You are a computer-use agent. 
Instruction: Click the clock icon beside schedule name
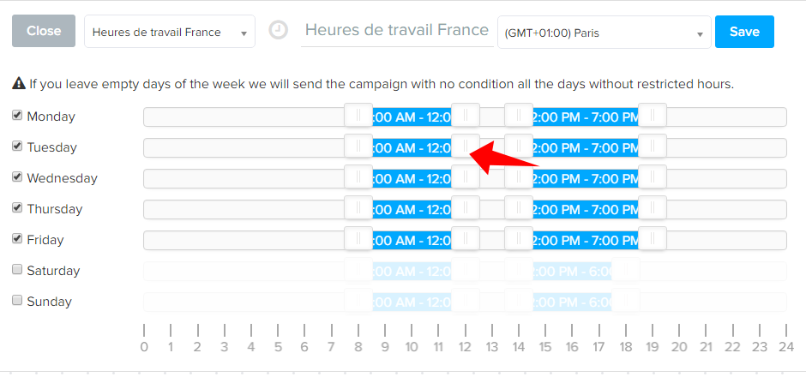[x=278, y=30]
